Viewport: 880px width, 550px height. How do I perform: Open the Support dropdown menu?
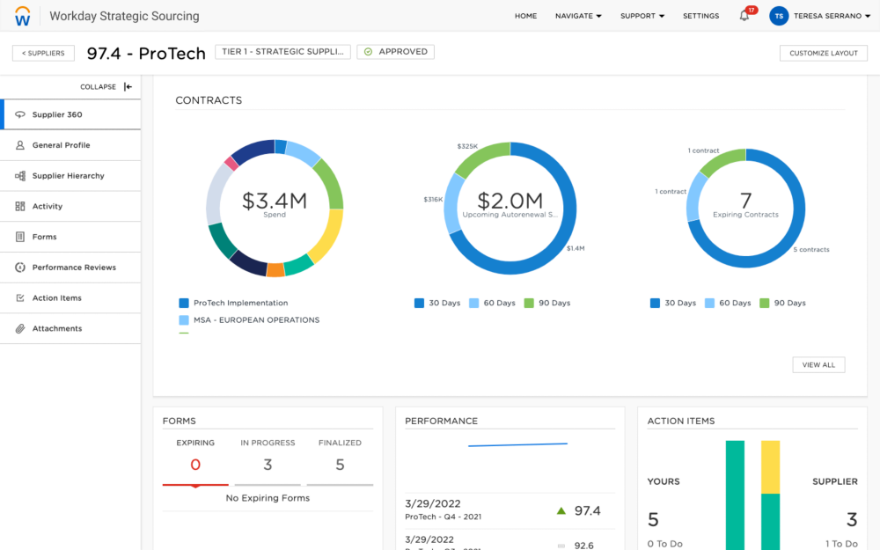point(642,16)
